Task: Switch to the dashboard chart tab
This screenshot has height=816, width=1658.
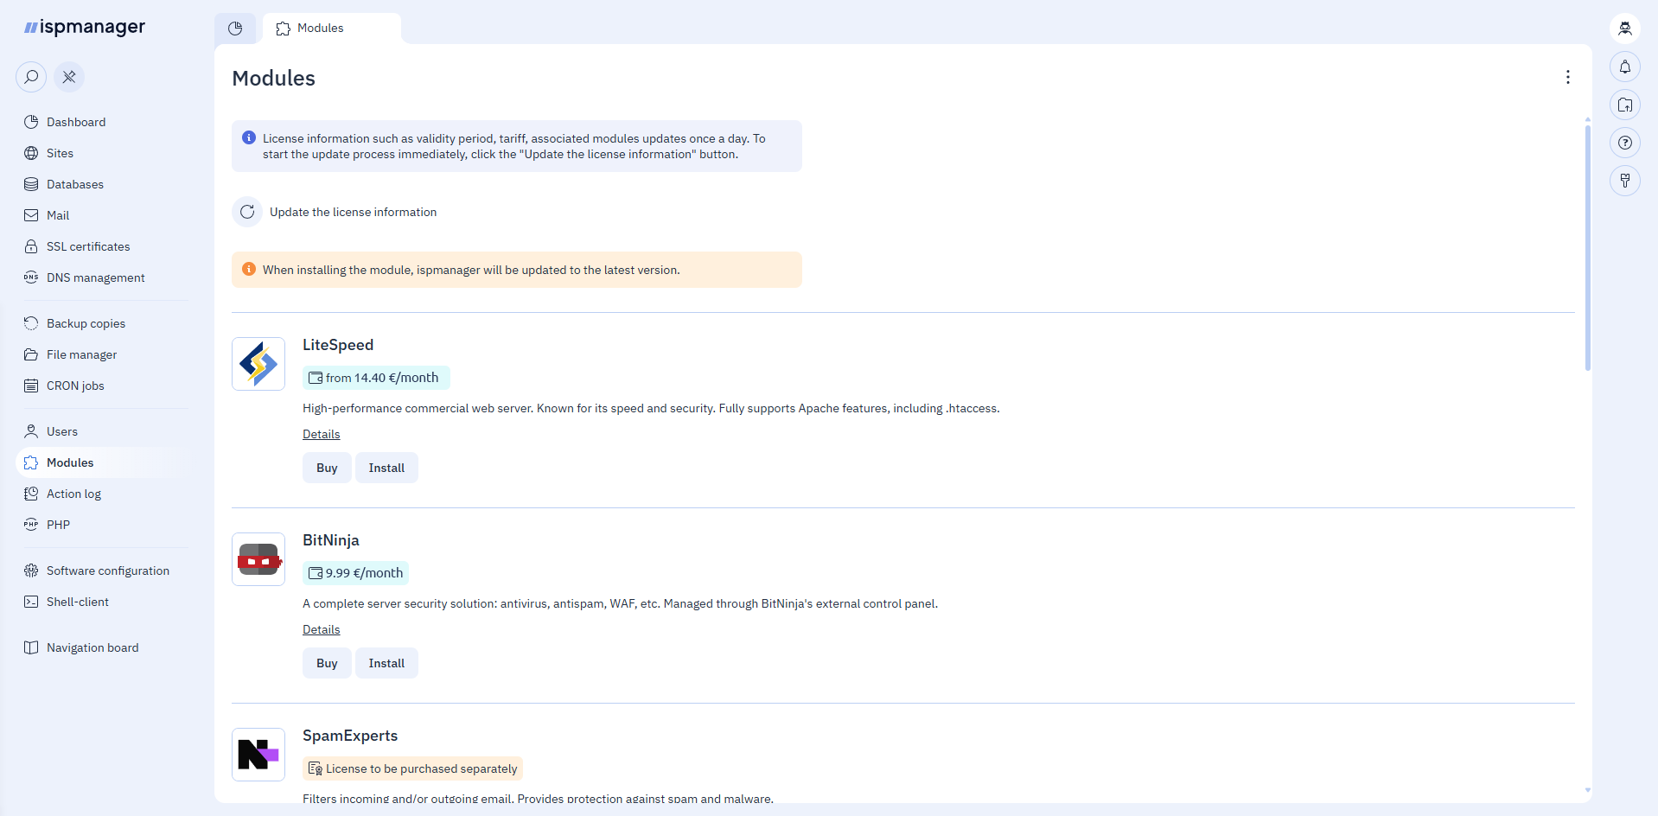Action: pos(235,29)
